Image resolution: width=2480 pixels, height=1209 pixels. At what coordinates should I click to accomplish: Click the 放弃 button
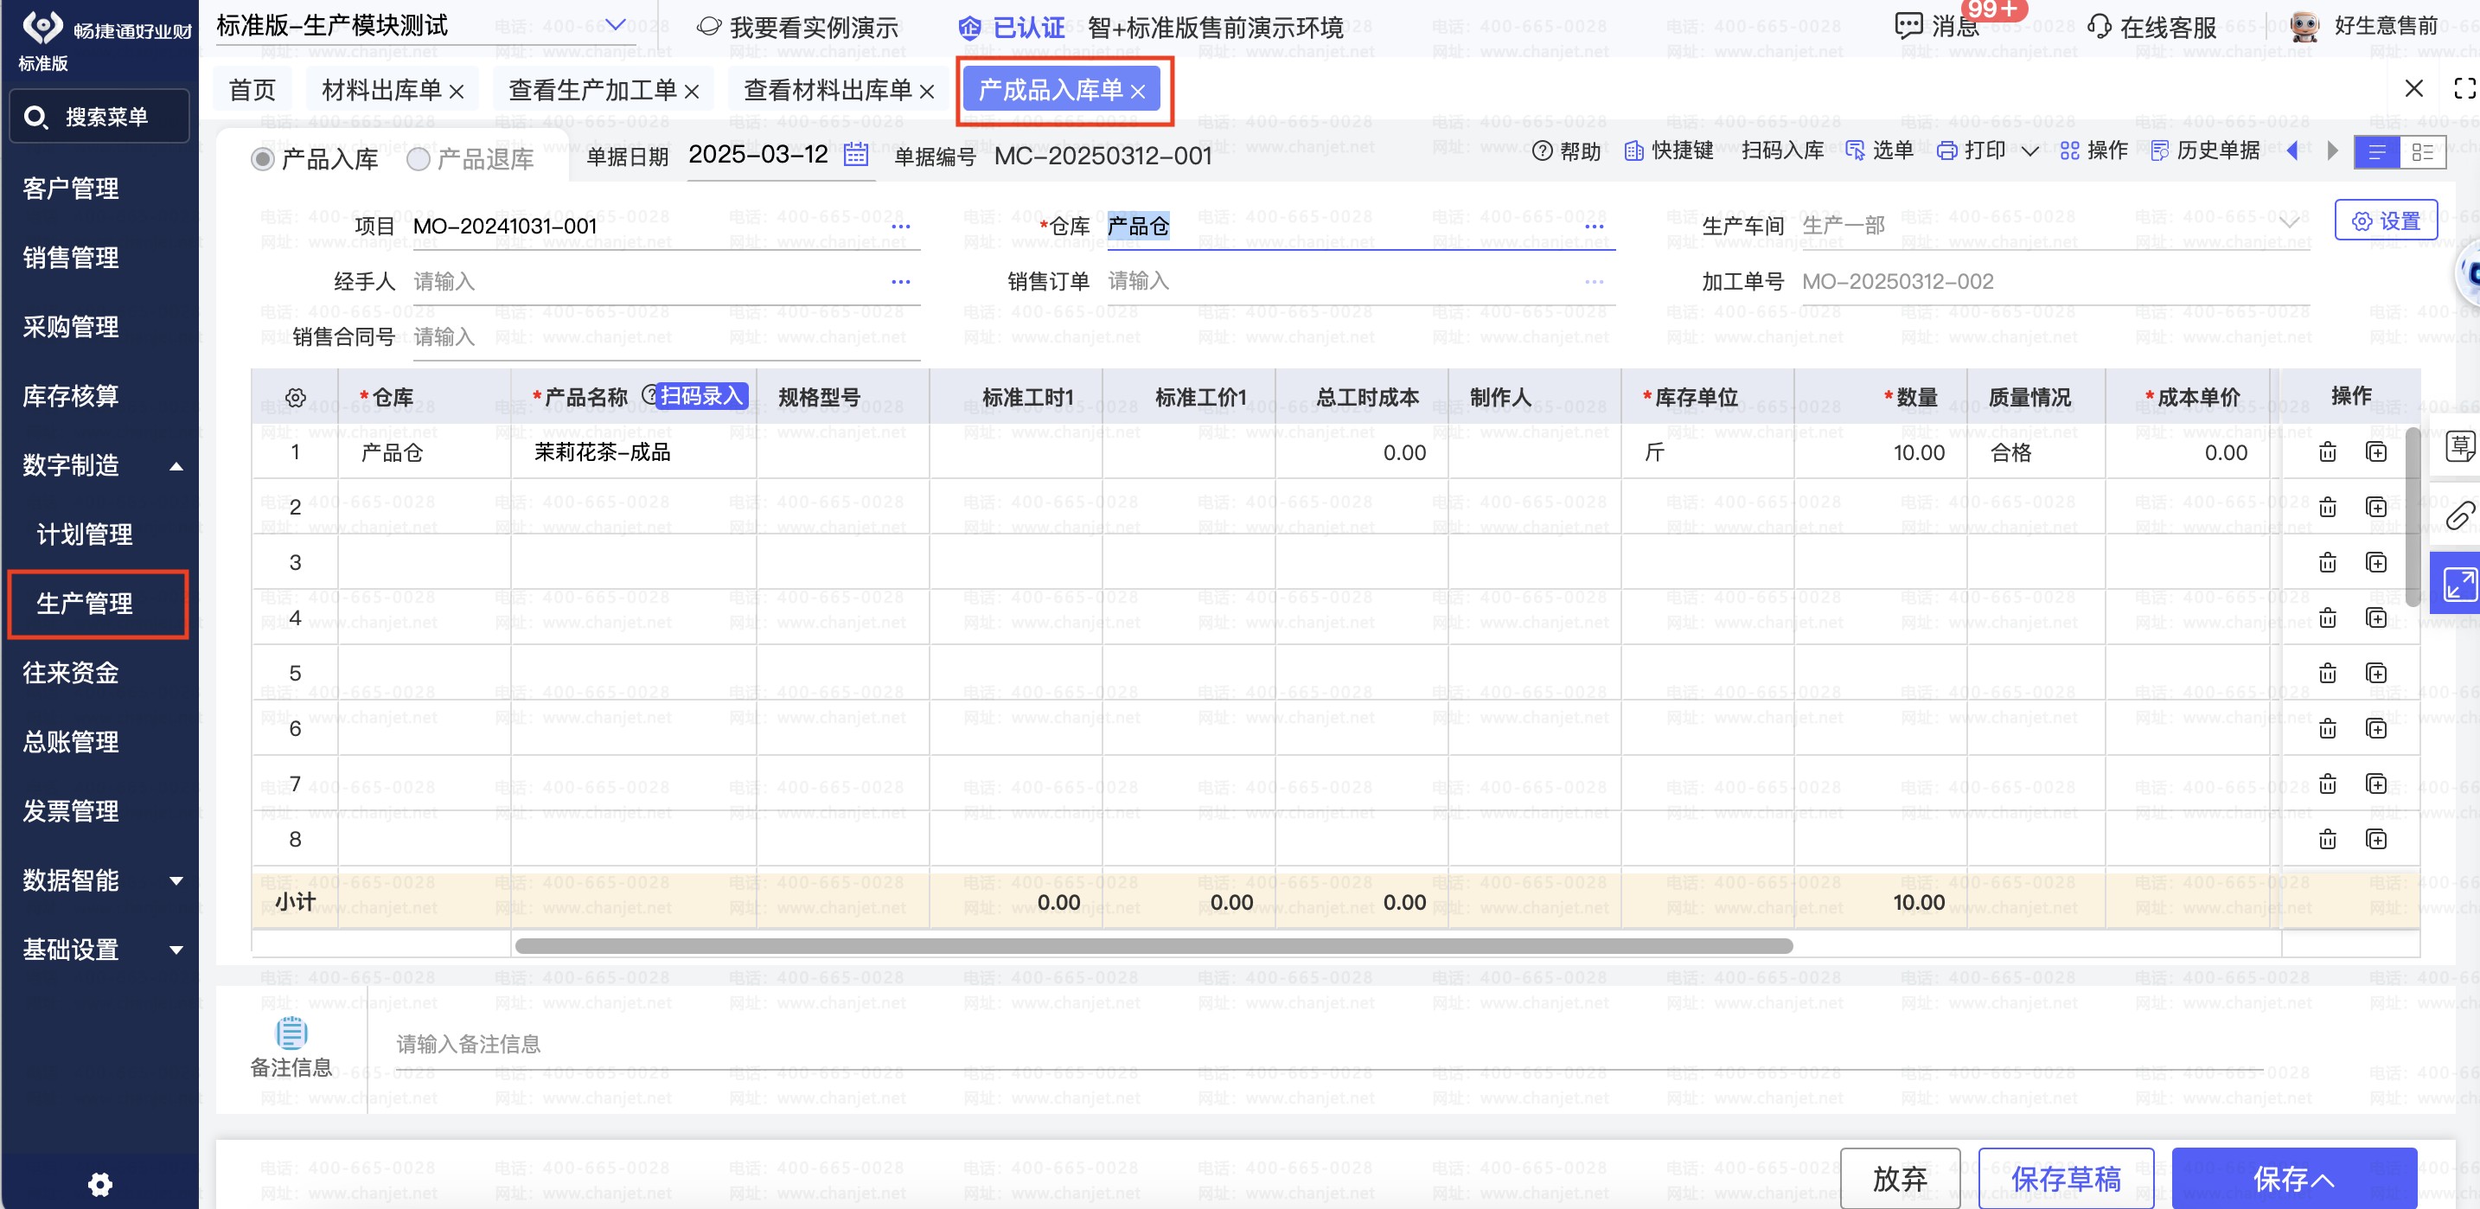tap(1900, 1178)
